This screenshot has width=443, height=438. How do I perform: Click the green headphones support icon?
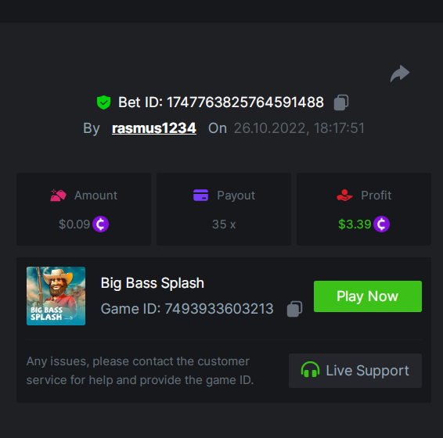(x=310, y=370)
